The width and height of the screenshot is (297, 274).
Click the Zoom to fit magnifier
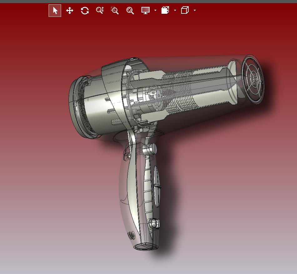130,10
